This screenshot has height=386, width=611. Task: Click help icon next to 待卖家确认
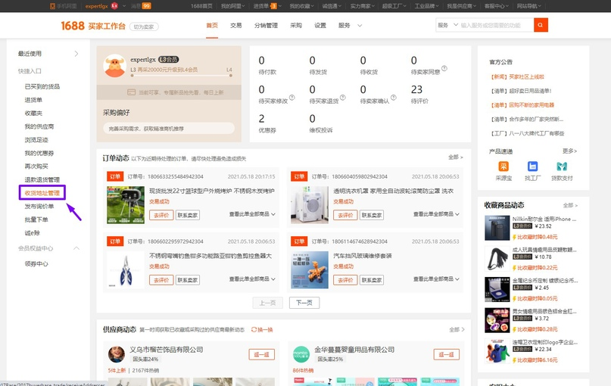click(x=394, y=98)
